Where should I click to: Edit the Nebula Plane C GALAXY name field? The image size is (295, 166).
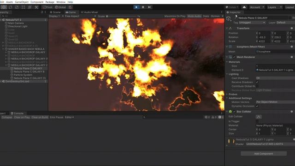pos(263,18)
